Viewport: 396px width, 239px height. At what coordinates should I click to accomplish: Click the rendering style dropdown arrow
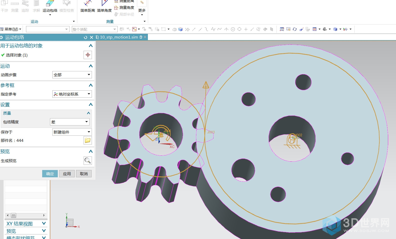tap(340, 29)
